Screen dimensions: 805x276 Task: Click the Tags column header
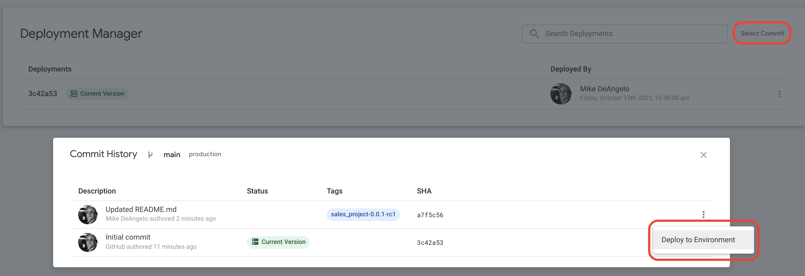334,191
